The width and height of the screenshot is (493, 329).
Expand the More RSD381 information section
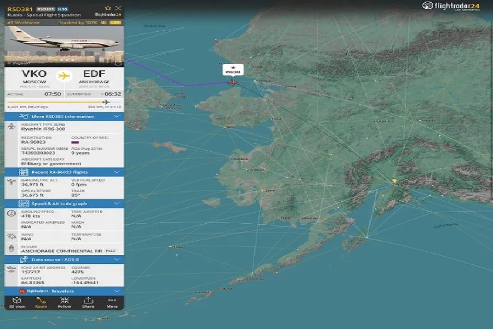[x=64, y=117]
